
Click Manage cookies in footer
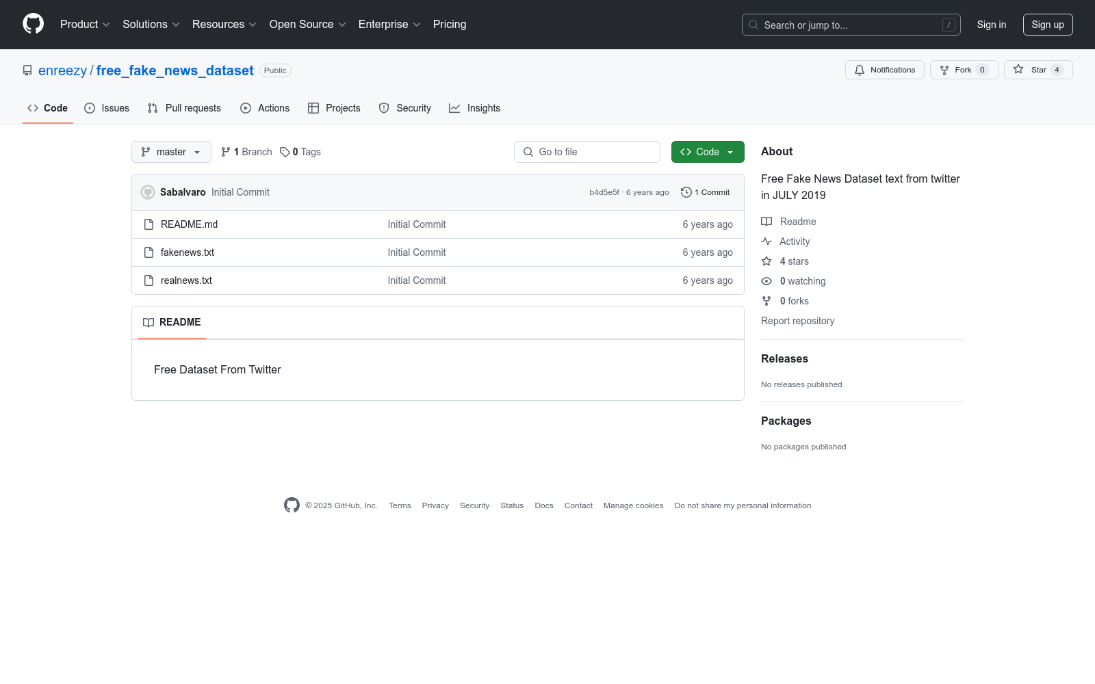633,505
